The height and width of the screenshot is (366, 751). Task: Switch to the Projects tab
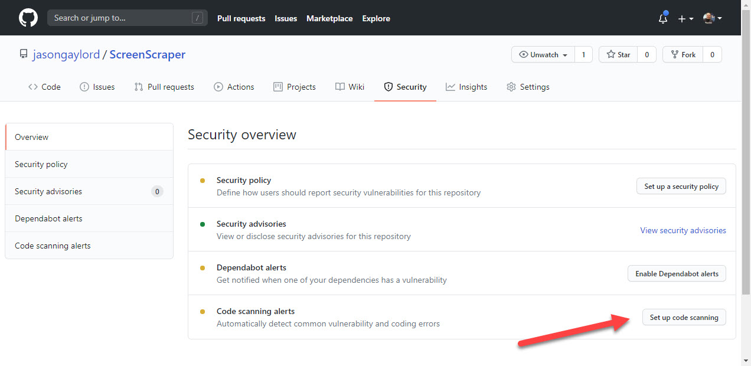click(x=295, y=87)
